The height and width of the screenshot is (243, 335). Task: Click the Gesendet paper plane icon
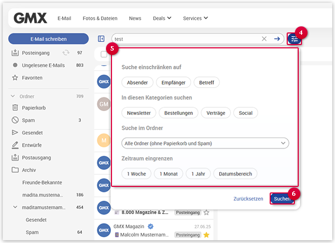pyautogui.click(x=15, y=132)
